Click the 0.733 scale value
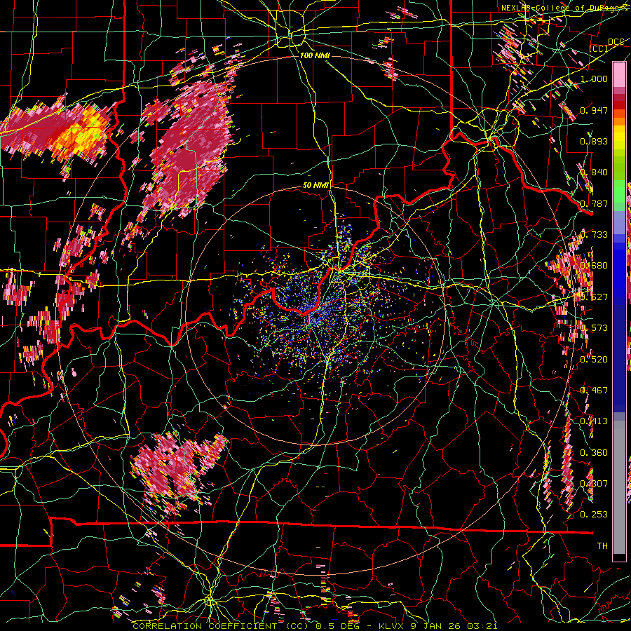631x631 pixels. pos(594,235)
